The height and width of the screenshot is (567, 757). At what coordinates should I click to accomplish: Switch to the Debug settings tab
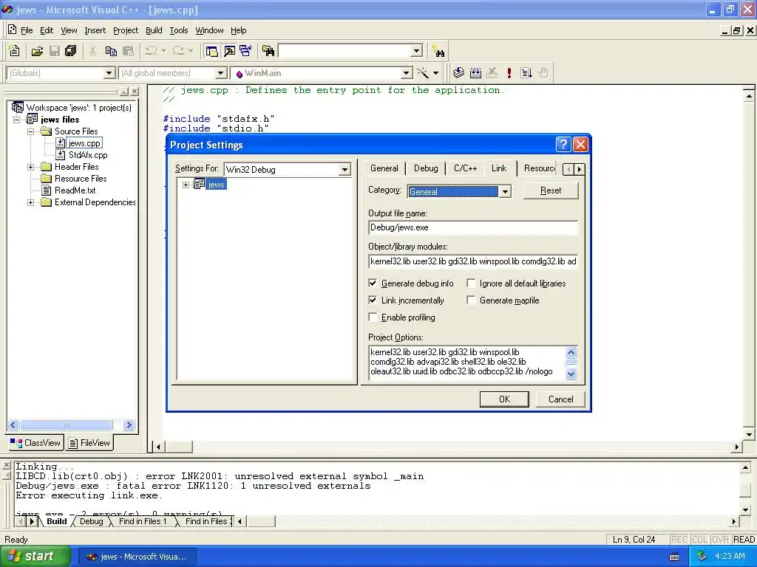pyautogui.click(x=426, y=168)
